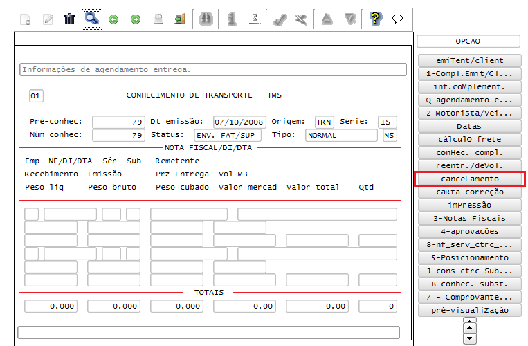The width and height of the screenshot is (528, 346).
Task: Click the checkmark confirm icon
Action: click(x=280, y=19)
